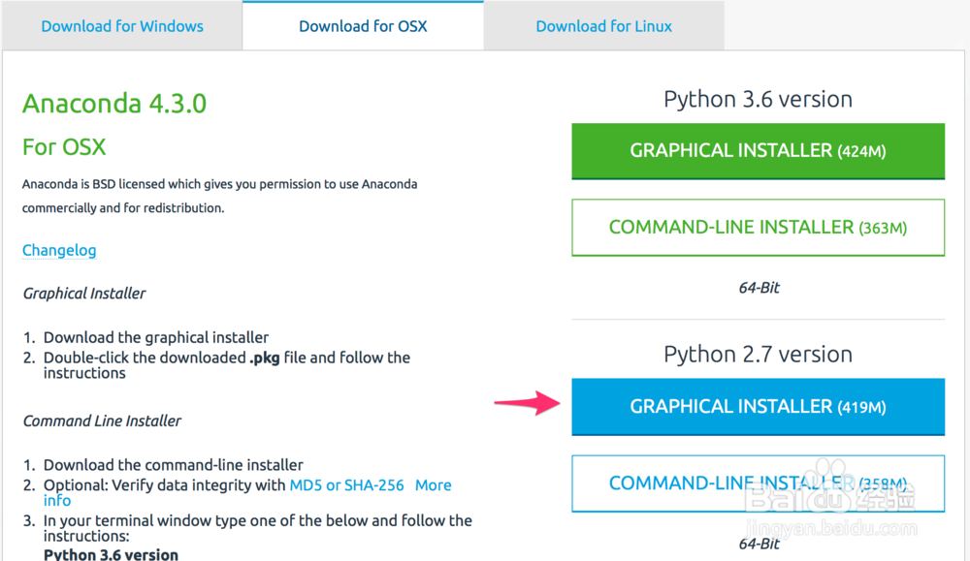The width and height of the screenshot is (970, 561).
Task: Download Python 2.7 Graphical Installer (419M)
Action: pos(758,407)
